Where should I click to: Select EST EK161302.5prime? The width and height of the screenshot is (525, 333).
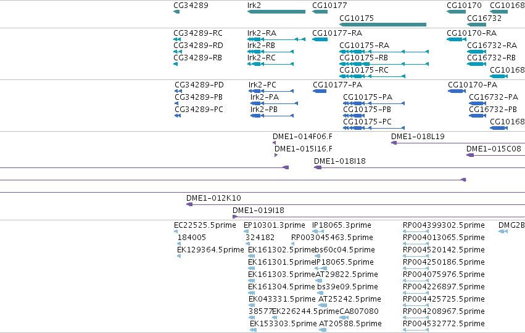click(x=281, y=250)
